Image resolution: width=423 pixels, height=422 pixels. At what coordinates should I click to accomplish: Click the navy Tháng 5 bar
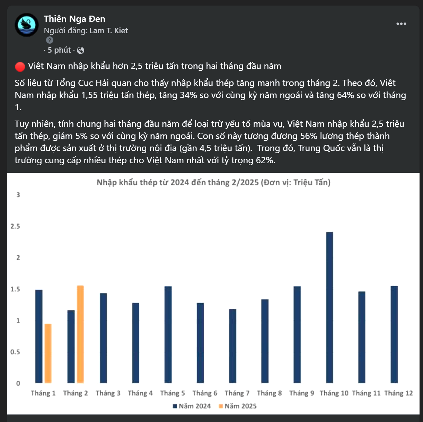168,334
